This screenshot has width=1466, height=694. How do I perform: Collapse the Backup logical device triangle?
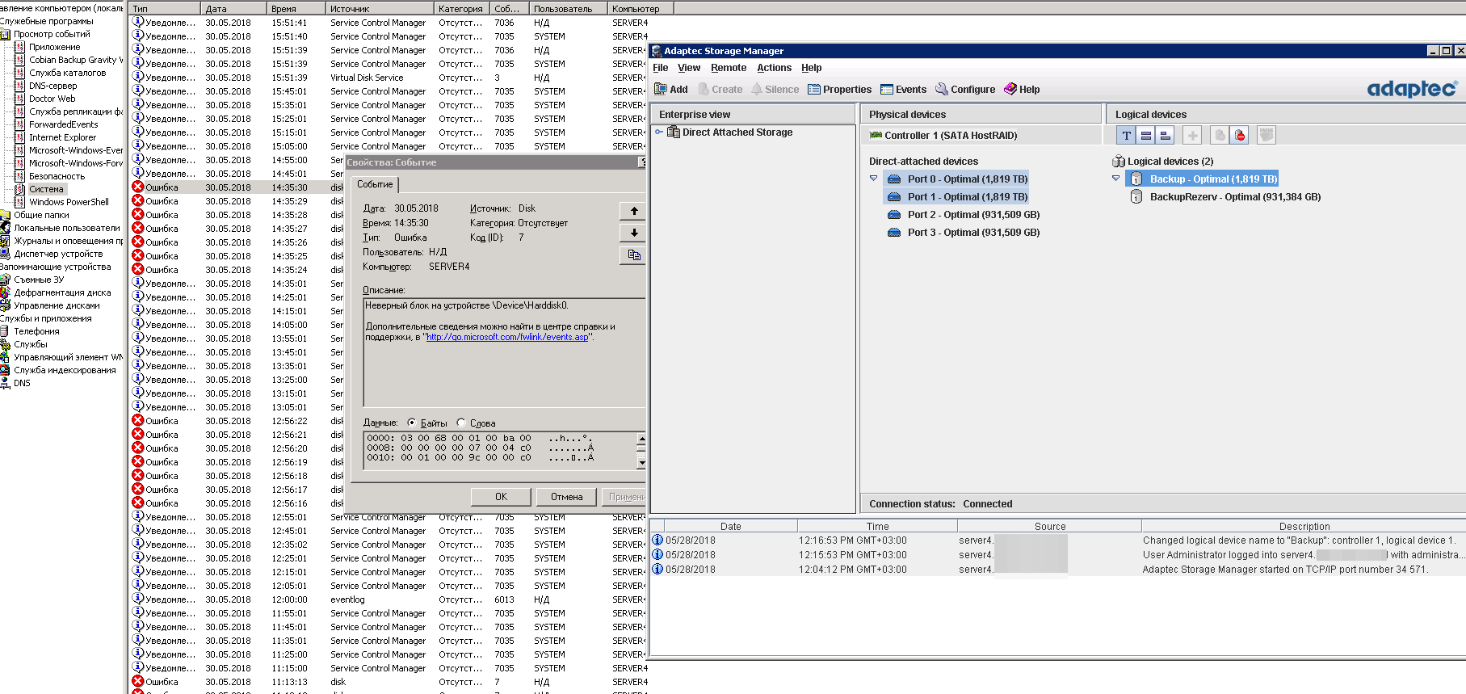point(1116,179)
